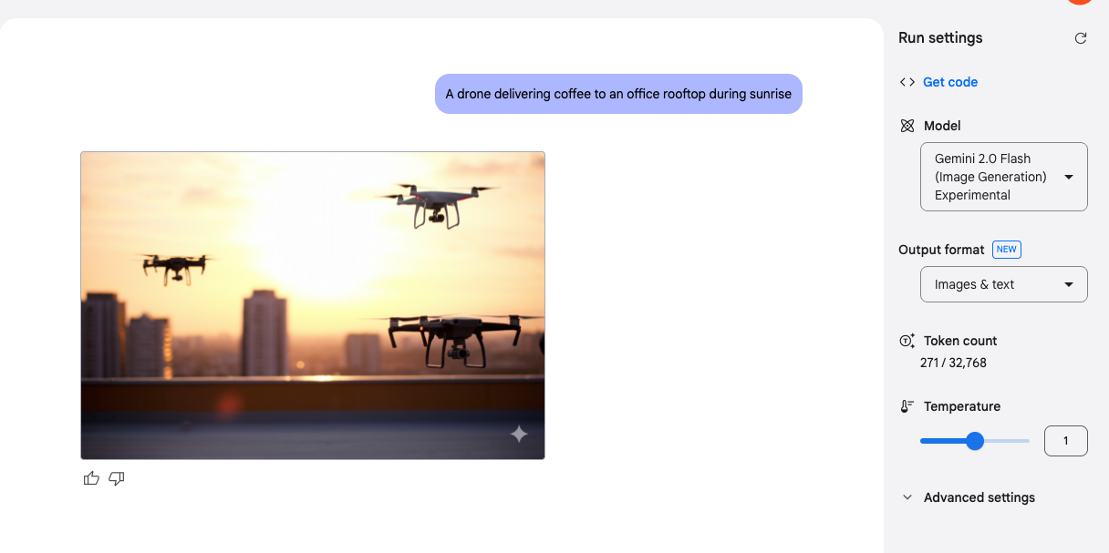Click the Token count icon
This screenshot has width=1109, height=553.
(907, 341)
